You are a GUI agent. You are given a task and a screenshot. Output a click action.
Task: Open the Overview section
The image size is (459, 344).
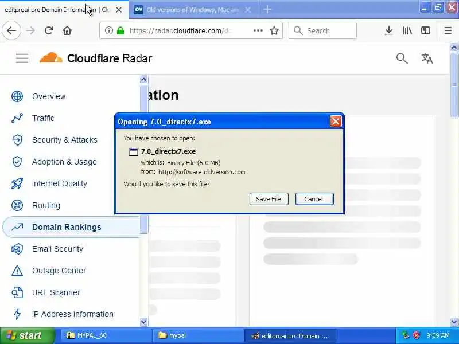[49, 96]
